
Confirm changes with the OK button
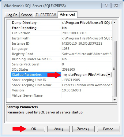coord(34,129)
